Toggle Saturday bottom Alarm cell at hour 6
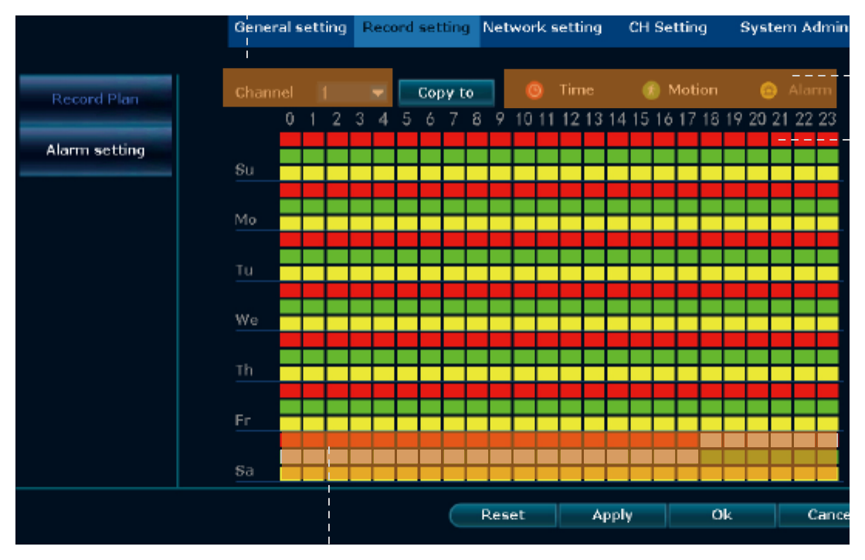This screenshot has width=865, height=560. pyautogui.click(x=430, y=473)
